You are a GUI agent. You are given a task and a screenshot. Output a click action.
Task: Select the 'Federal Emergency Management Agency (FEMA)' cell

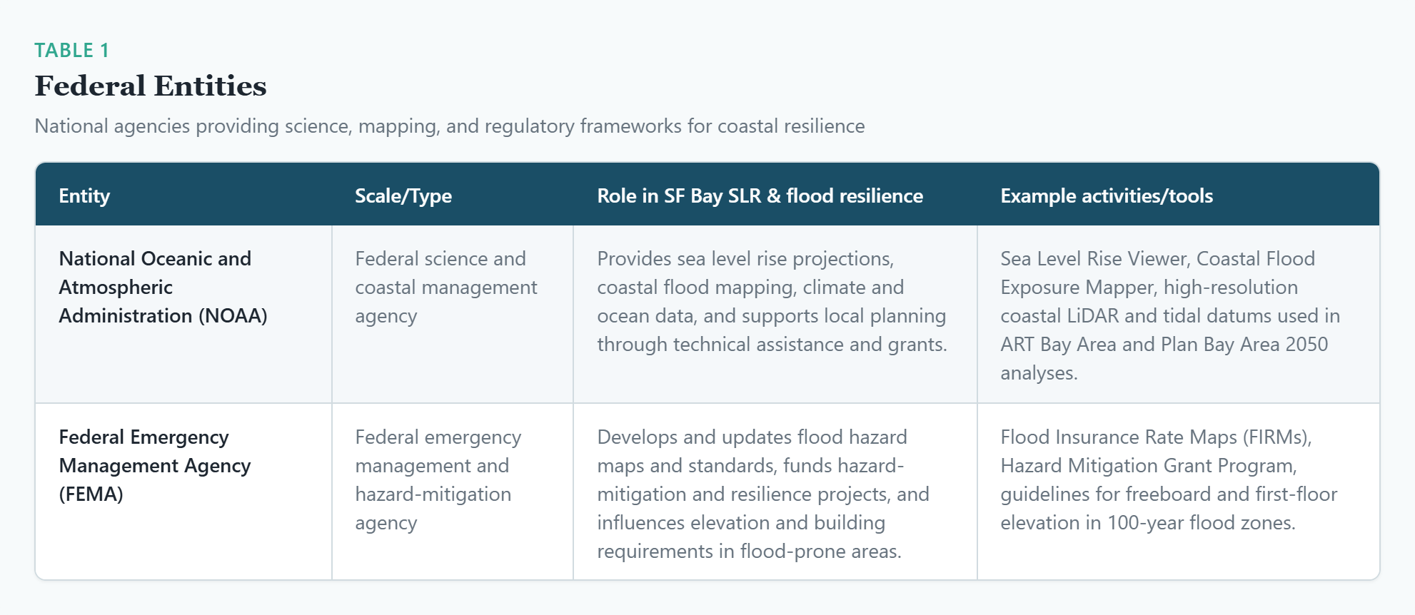pos(183,492)
